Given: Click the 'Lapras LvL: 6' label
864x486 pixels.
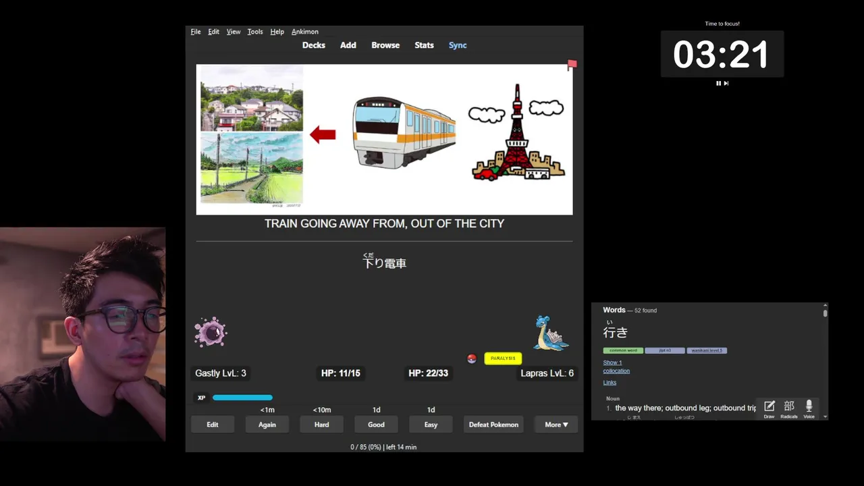Looking at the screenshot, I should [x=547, y=373].
